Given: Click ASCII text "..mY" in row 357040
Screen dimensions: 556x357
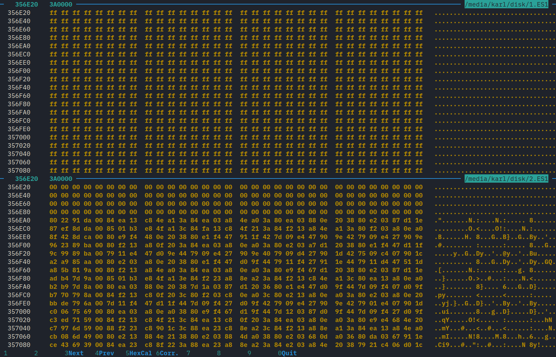Looking at the screenshot, I should coord(442,328).
